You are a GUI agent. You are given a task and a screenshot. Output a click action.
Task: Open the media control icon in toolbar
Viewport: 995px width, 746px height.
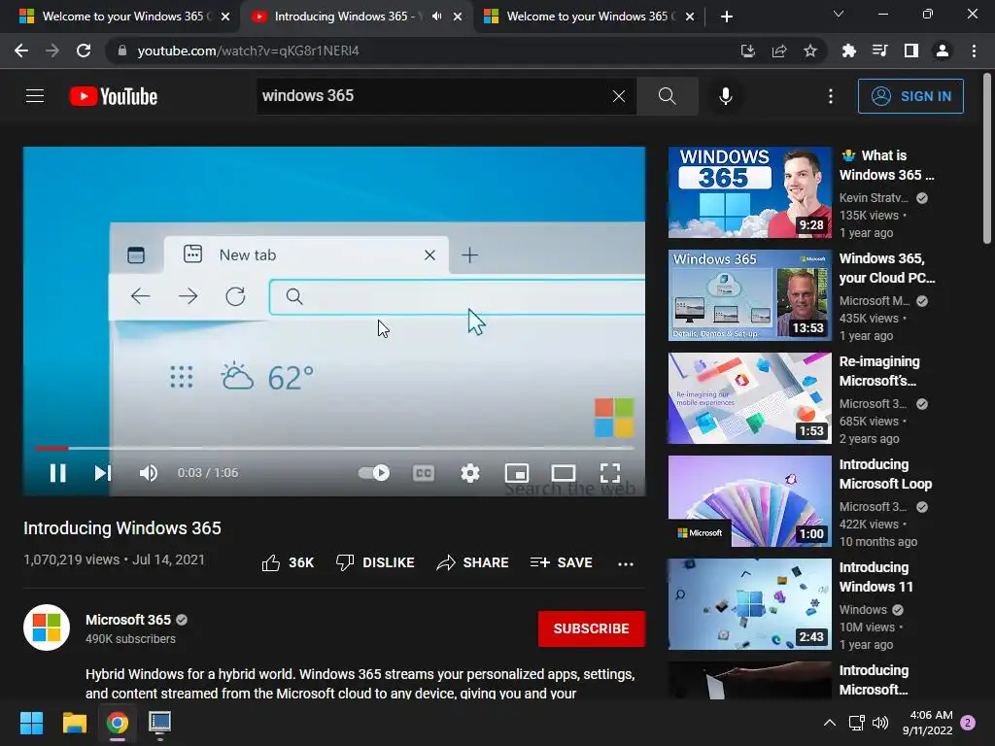pos(879,51)
